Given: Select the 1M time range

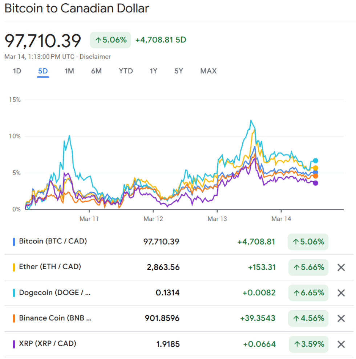Looking at the screenshot, I should click(x=69, y=71).
